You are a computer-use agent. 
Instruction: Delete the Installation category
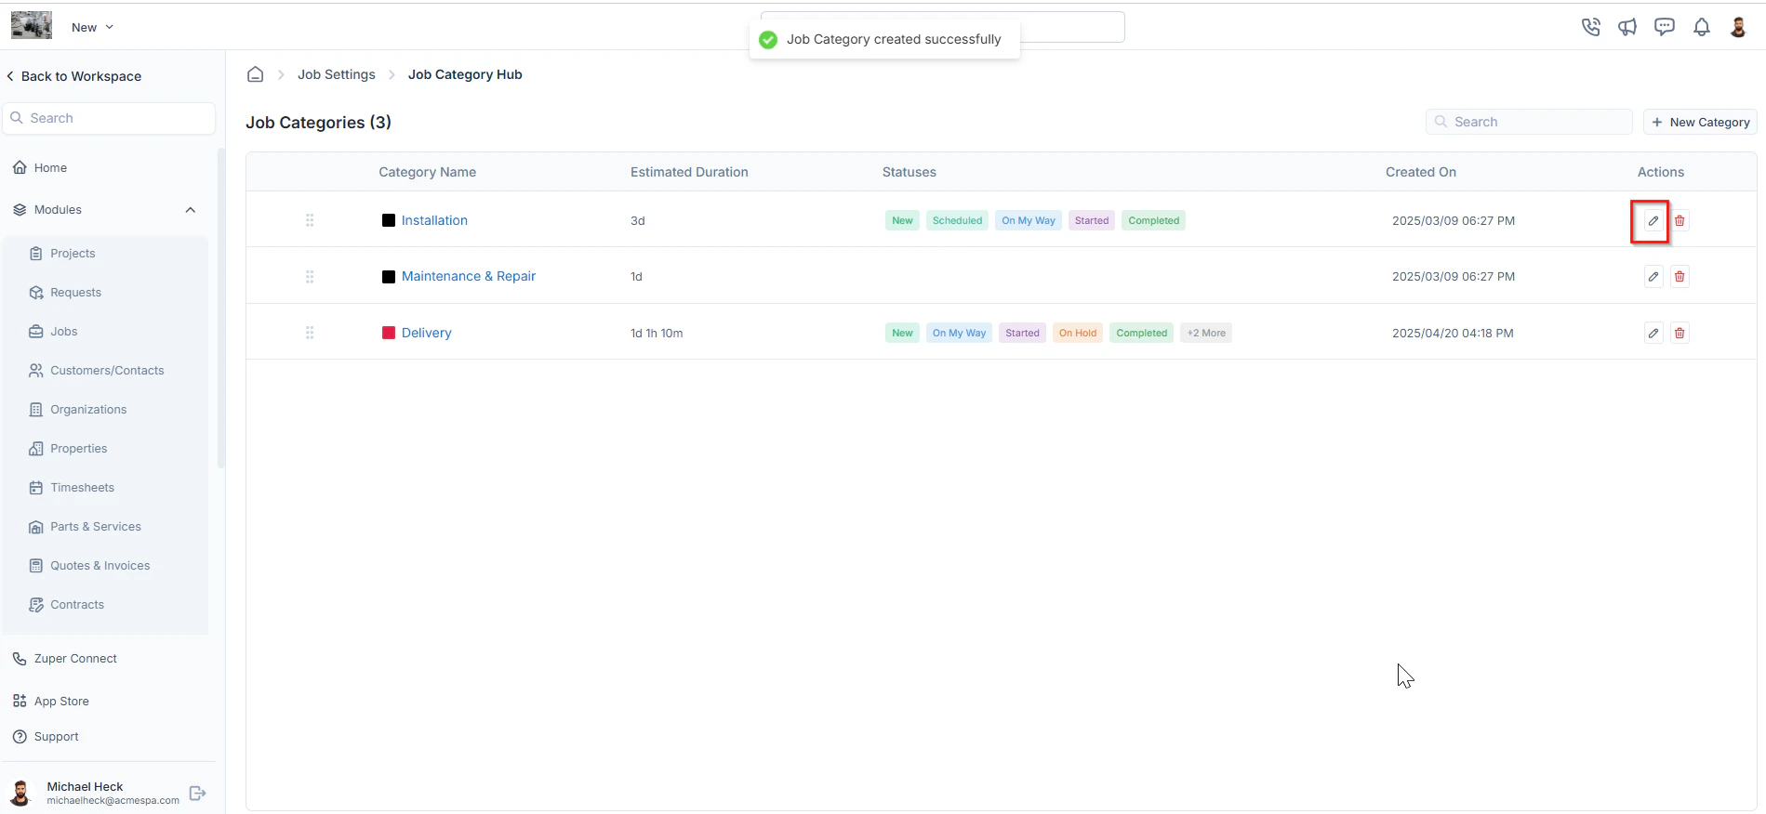[x=1680, y=221]
